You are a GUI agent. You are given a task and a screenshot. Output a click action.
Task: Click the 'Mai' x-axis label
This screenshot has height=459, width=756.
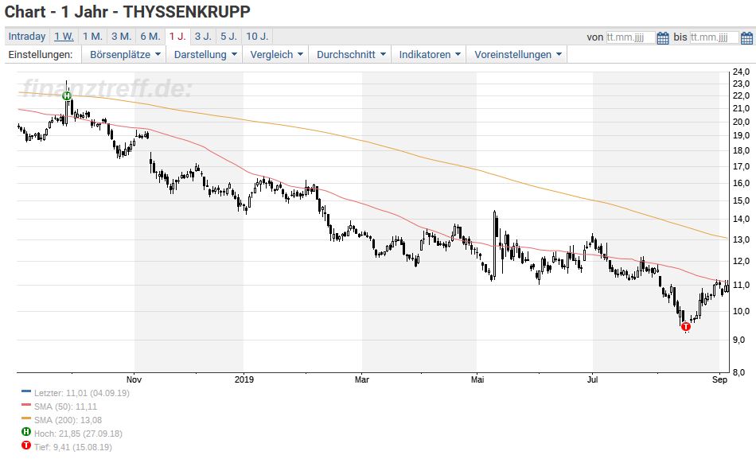tap(477, 379)
